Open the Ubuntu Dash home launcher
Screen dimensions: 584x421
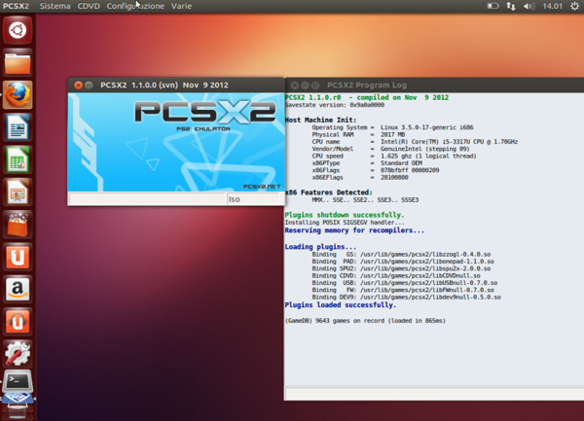[x=18, y=30]
